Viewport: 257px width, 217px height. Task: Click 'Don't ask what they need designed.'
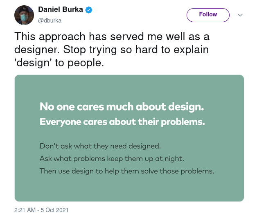[x=100, y=146]
